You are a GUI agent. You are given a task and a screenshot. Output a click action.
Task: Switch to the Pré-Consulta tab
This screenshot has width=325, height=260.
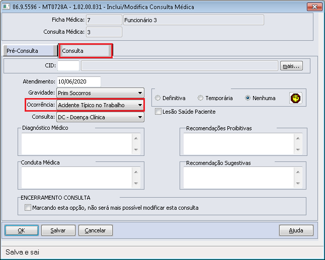point(30,51)
